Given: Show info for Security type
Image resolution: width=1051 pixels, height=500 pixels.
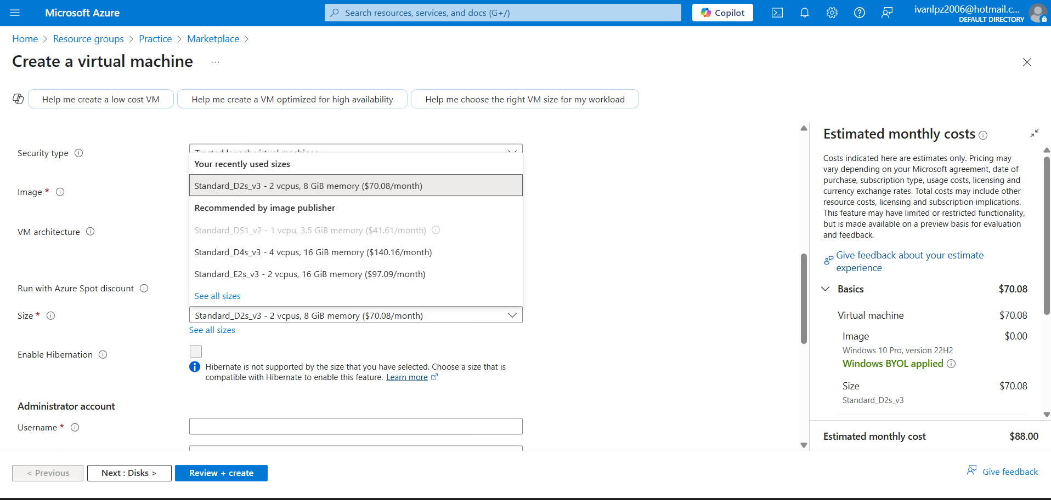Looking at the screenshot, I should (79, 153).
